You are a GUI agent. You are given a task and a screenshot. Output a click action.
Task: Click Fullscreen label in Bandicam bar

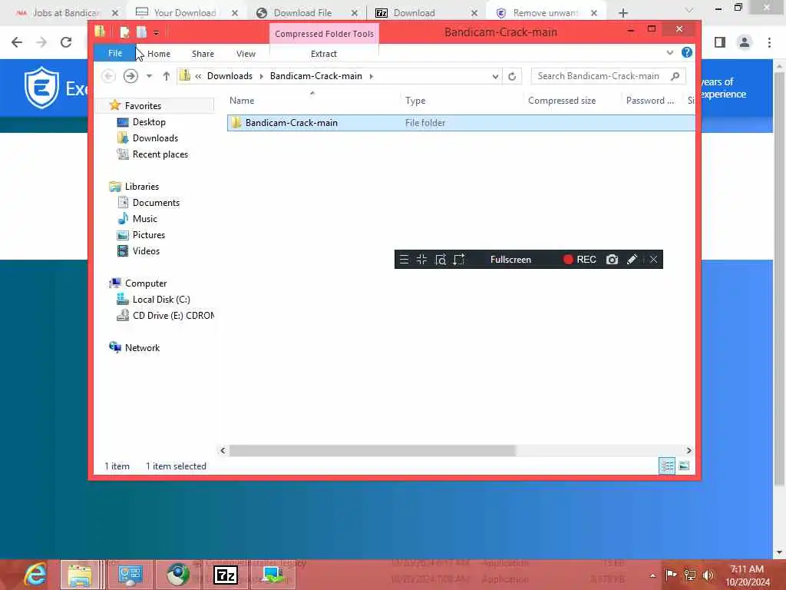pos(510,260)
